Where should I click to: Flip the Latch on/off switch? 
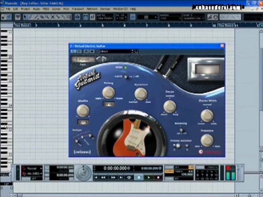pyautogui.click(x=125, y=77)
